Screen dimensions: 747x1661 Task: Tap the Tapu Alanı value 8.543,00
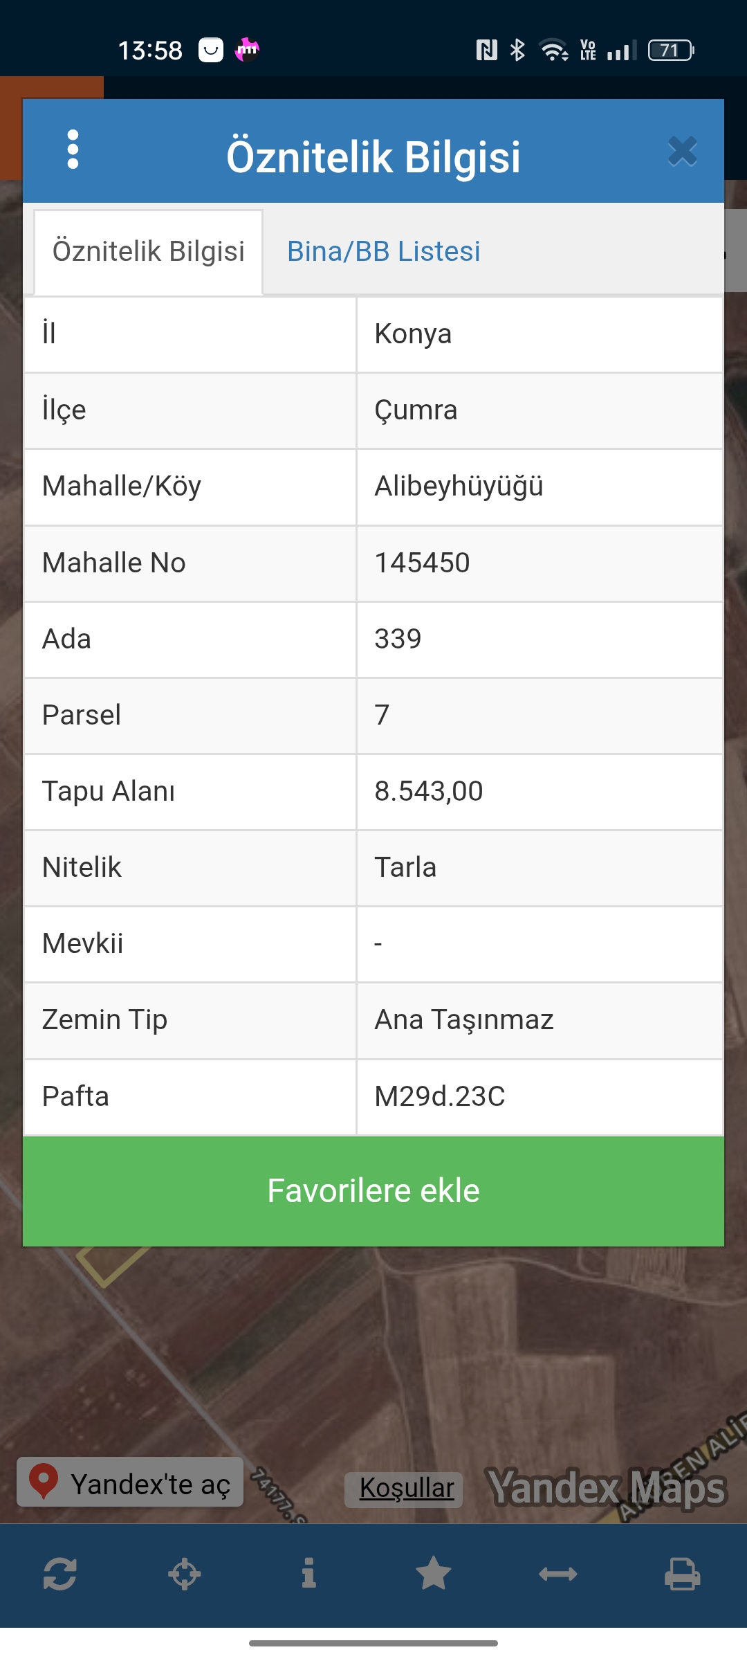(x=429, y=792)
